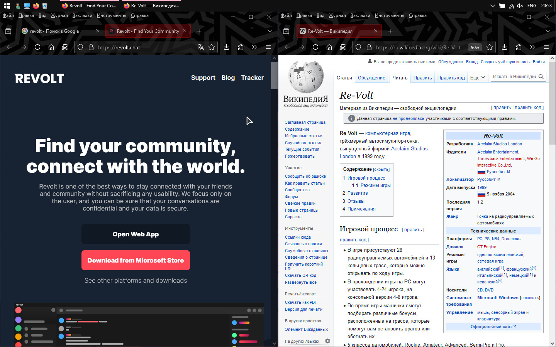The height and width of the screenshot is (347, 556).
Task: Click the Wikipedia search magnifier icon
Action: (x=541, y=77)
